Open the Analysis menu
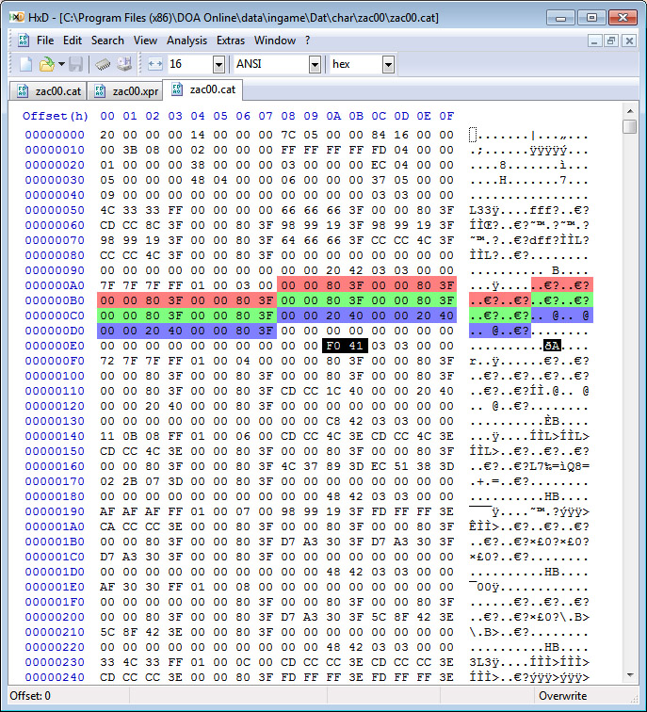The width and height of the screenshot is (647, 712). tap(186, 40)
